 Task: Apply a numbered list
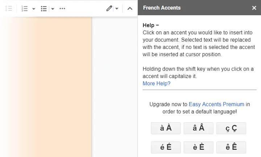[x=25, y=8]
